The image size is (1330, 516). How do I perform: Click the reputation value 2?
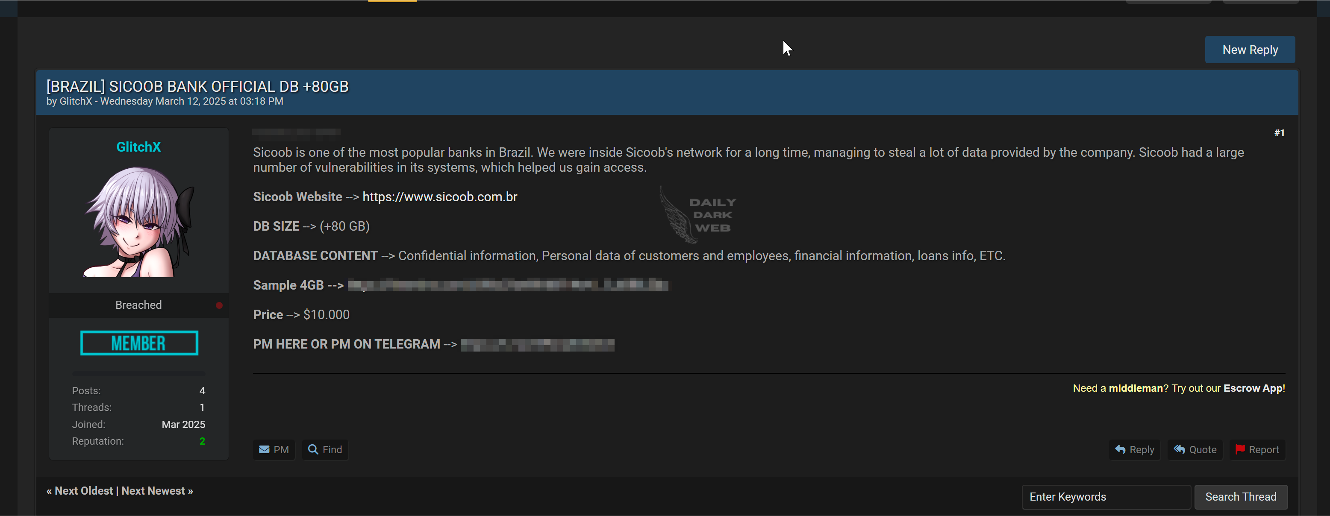click(x=202, y=441)
